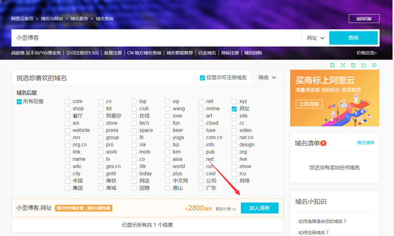Click the 查询 search button
Viewport: 394px width, 236px height.
click(353, 38)
